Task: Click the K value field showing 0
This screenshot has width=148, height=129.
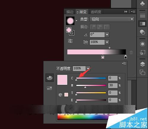Action: click(113, 100)
